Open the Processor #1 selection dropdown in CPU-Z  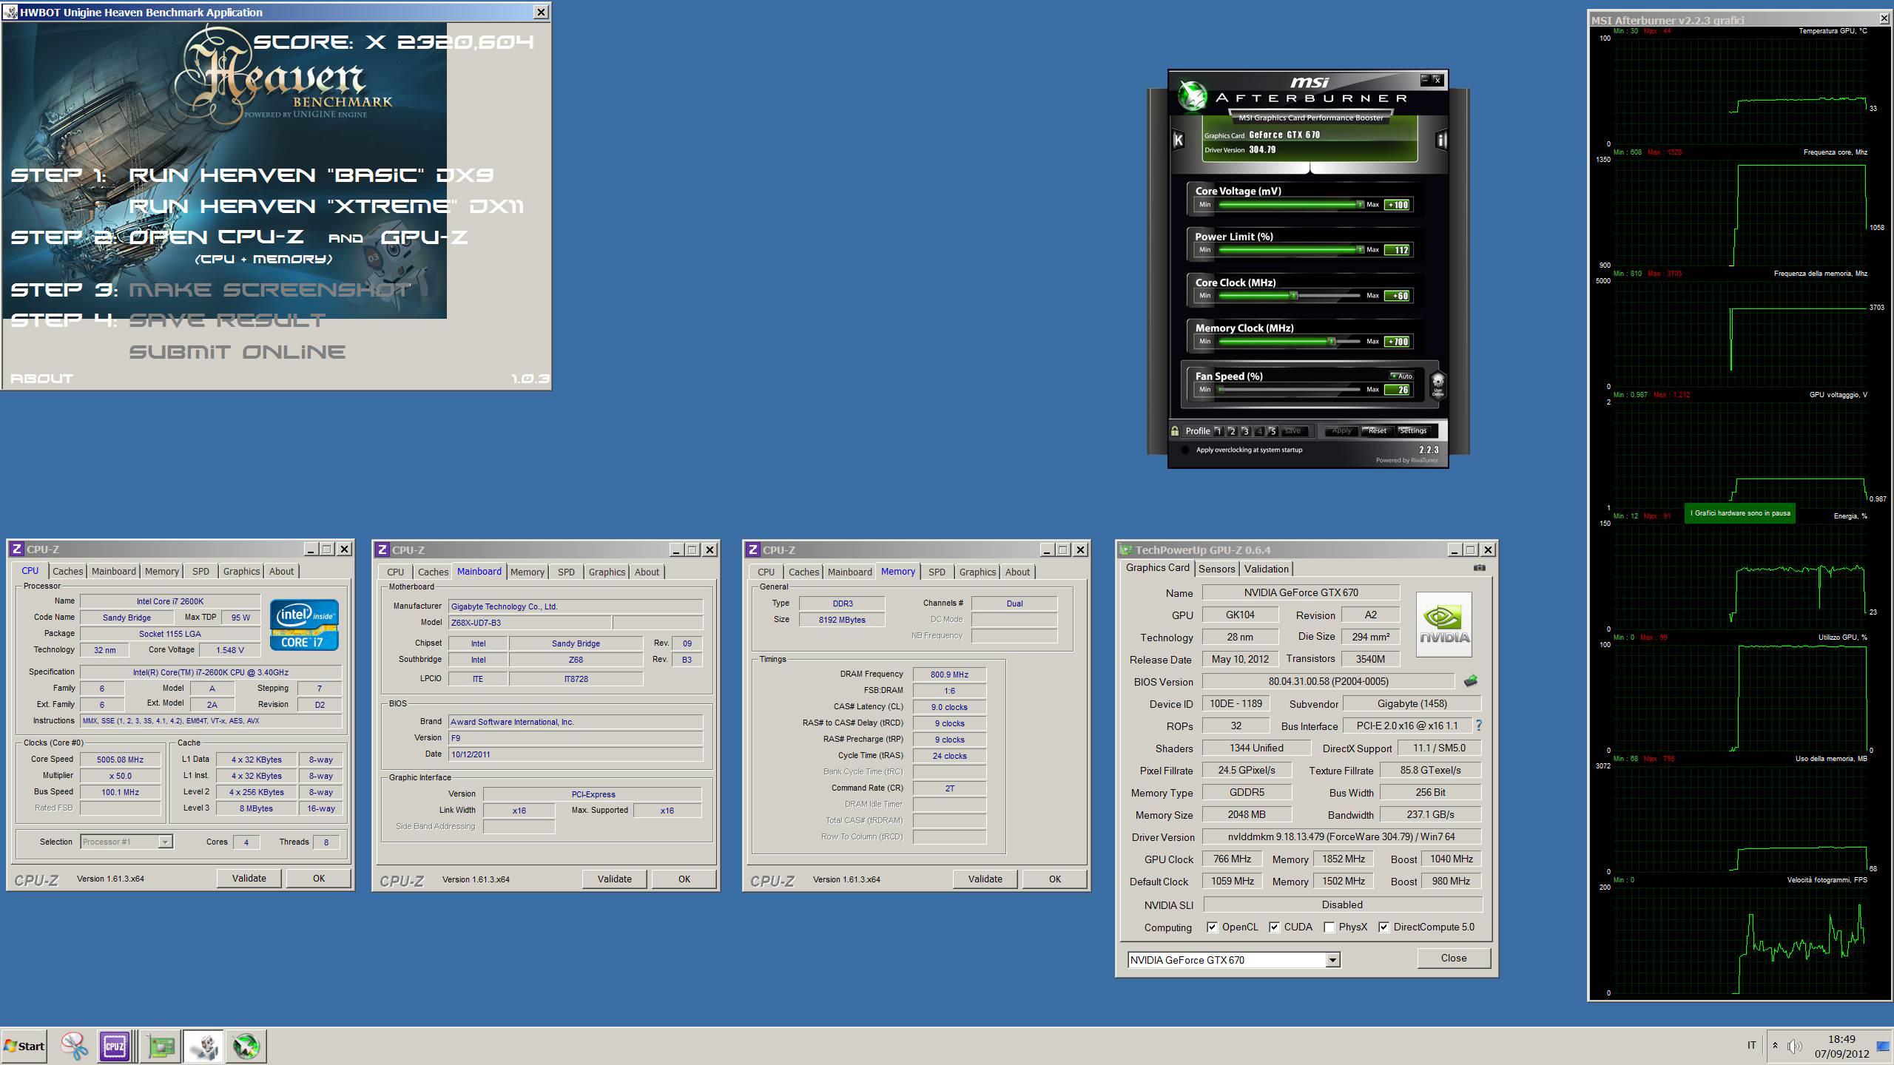pos(166,842)
